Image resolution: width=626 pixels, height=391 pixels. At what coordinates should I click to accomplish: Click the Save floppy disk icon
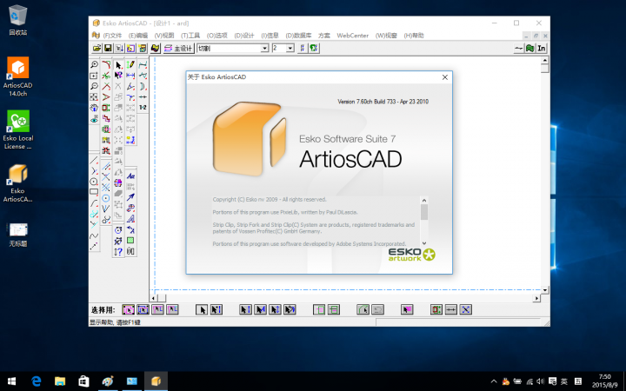(108, 49)
